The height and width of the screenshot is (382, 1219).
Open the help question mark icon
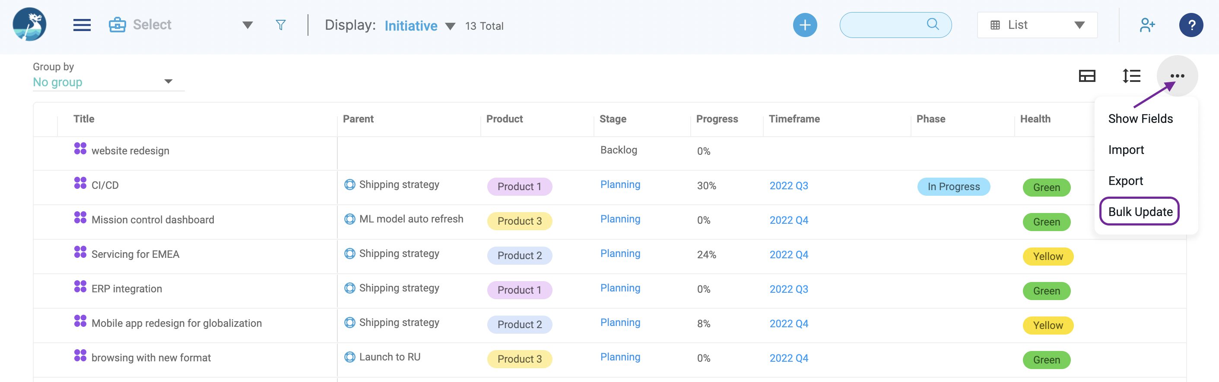[1190, 25]
